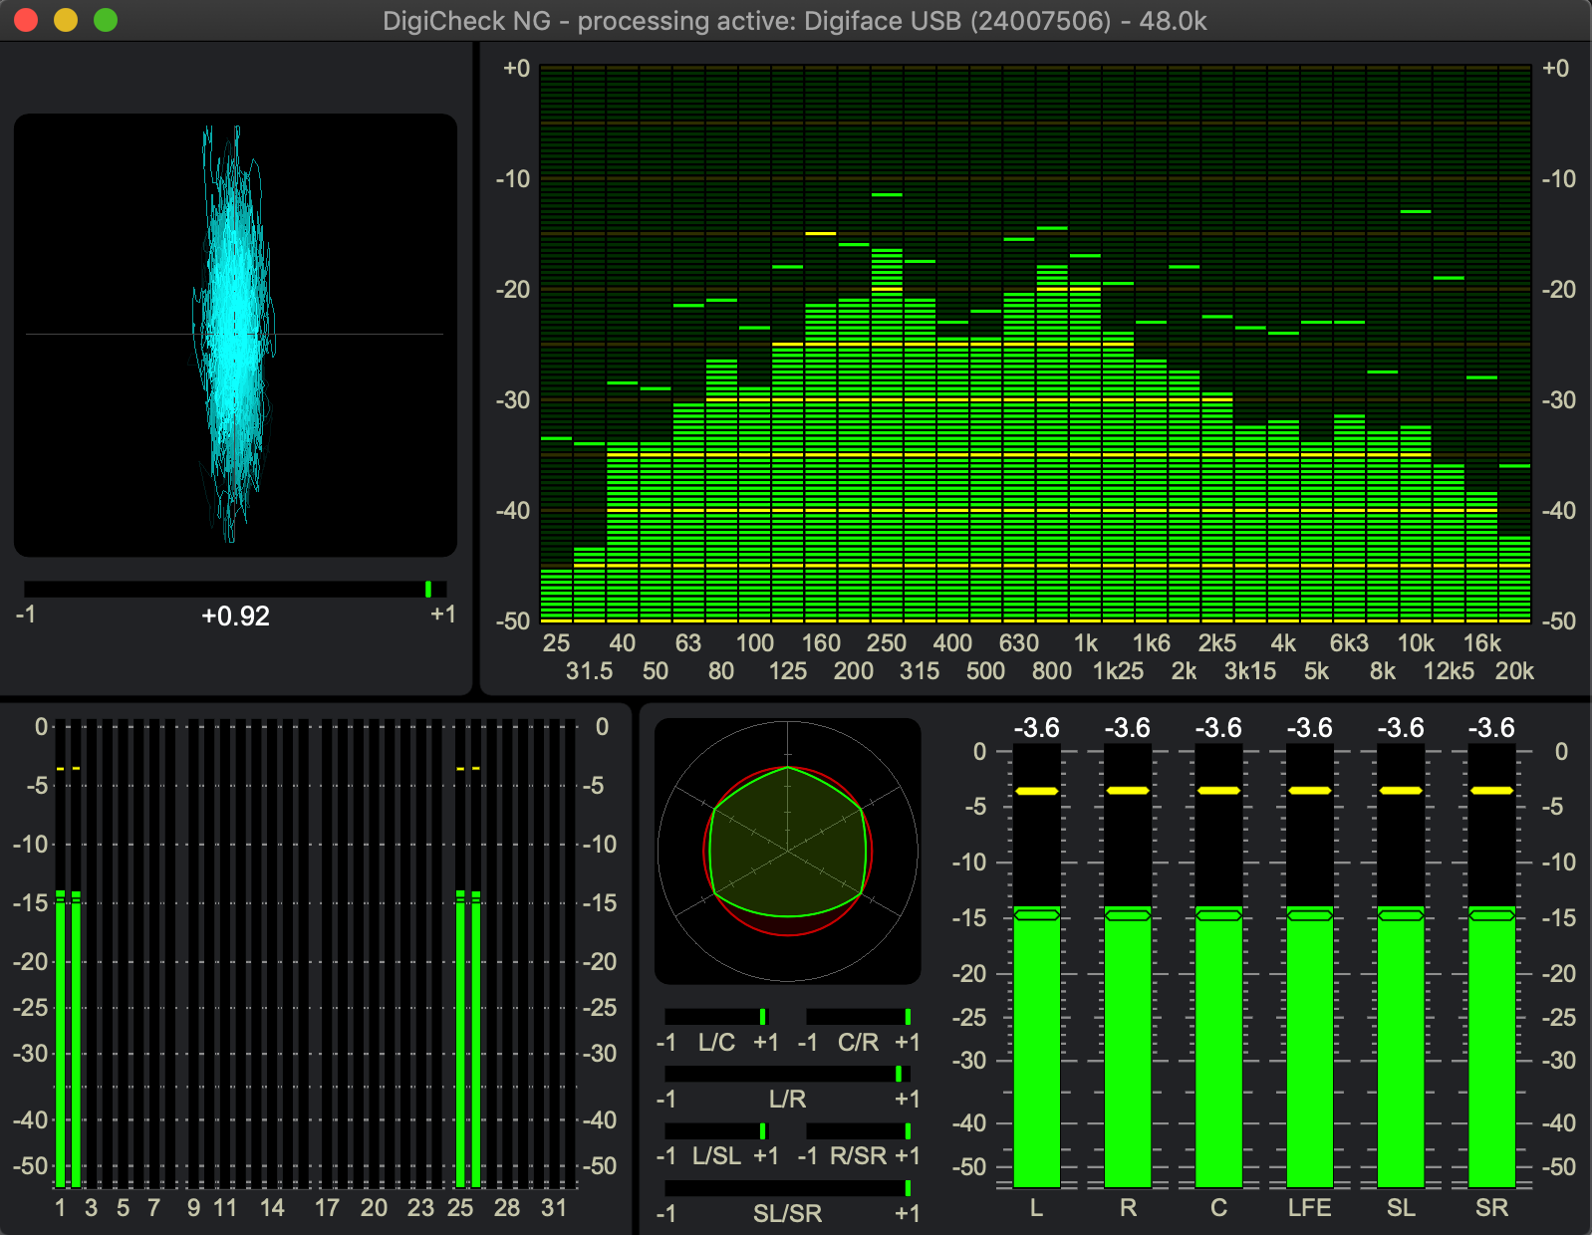Click the LFE channel level meter

point(1309,1046)
